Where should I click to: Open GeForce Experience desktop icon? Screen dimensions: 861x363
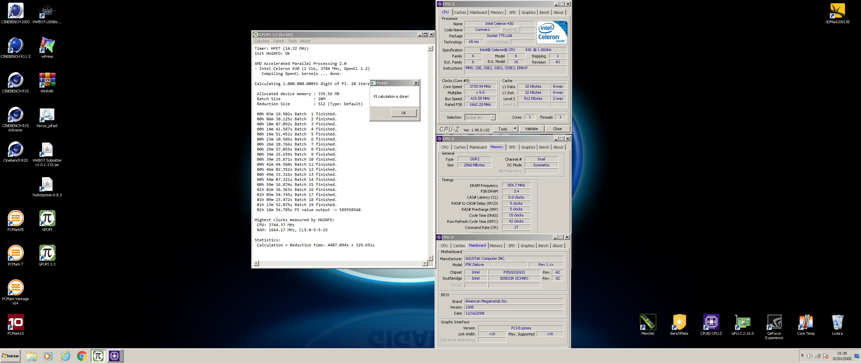point(774,327)
